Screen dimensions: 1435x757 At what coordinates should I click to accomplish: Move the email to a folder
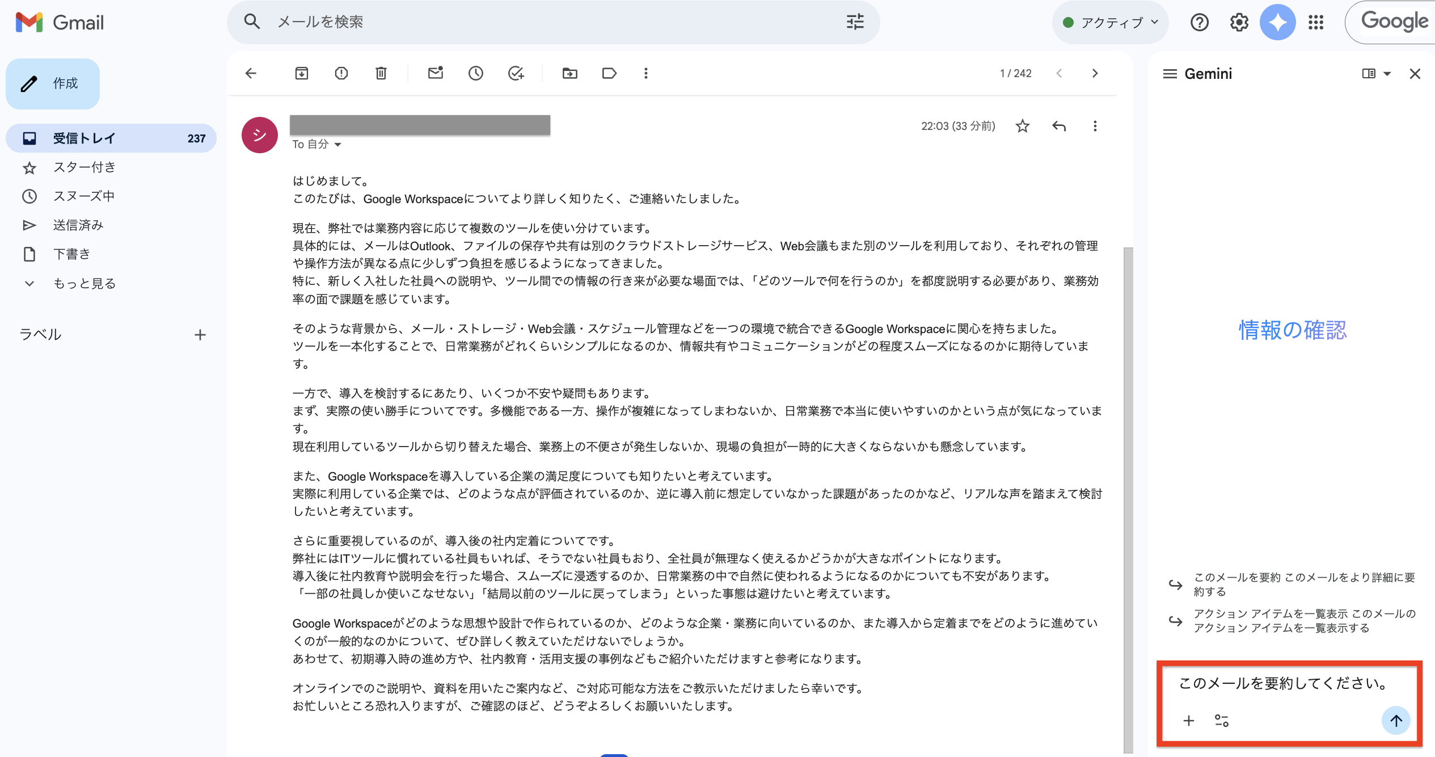coord(569,73)
